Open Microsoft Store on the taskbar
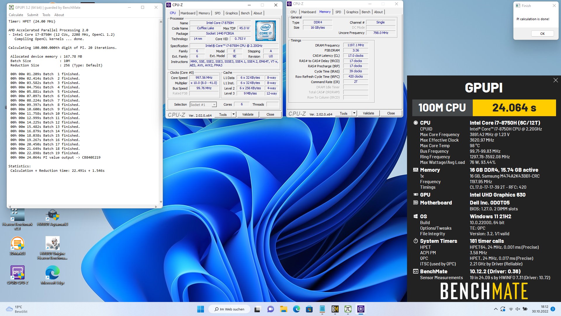The width and height of the screenshot is (561, 316). (x=309, y=309)
